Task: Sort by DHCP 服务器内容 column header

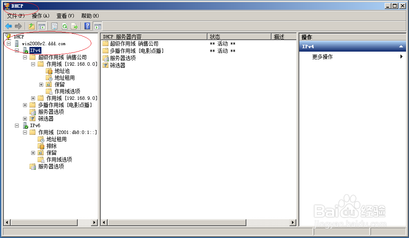Action: coord(154,37)
